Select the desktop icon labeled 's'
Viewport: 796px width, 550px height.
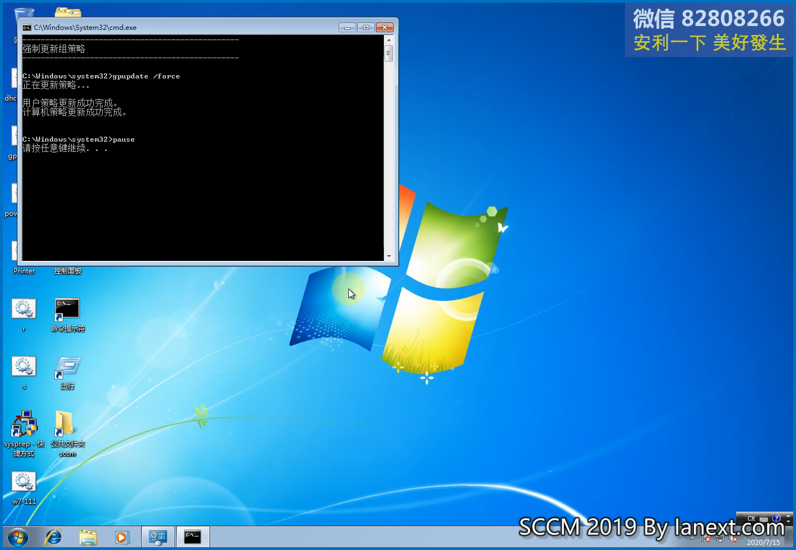click(x=24, y=373)
